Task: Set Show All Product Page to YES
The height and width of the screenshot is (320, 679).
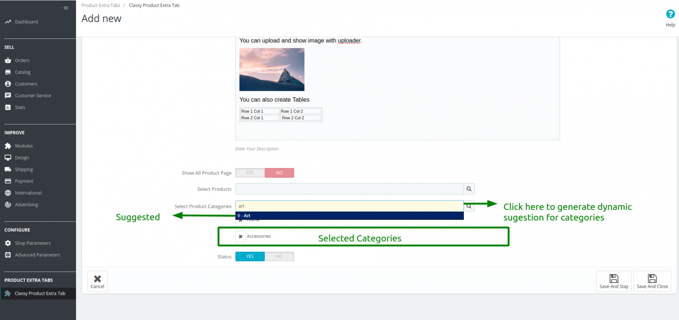Action: [x=250, y=173]
